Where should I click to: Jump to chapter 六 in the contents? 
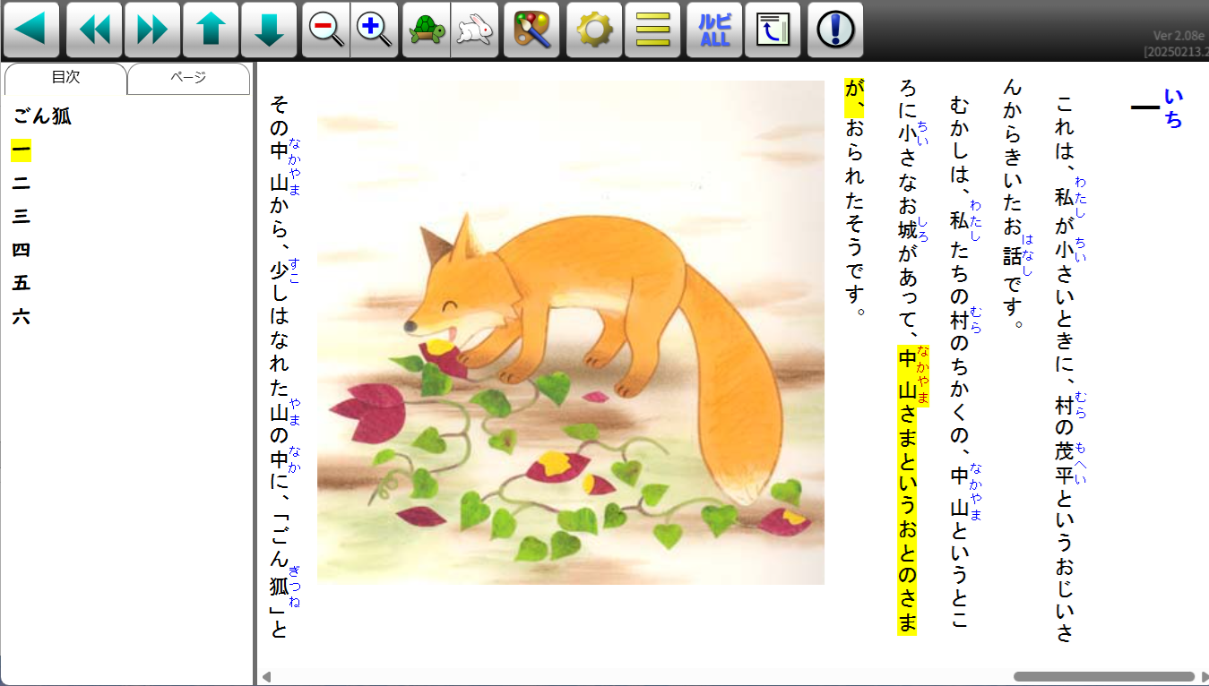[21, 316]
